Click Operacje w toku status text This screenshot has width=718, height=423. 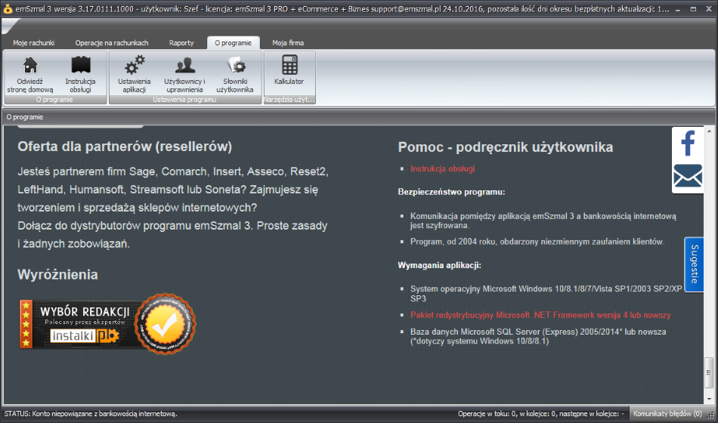[541, 413]
